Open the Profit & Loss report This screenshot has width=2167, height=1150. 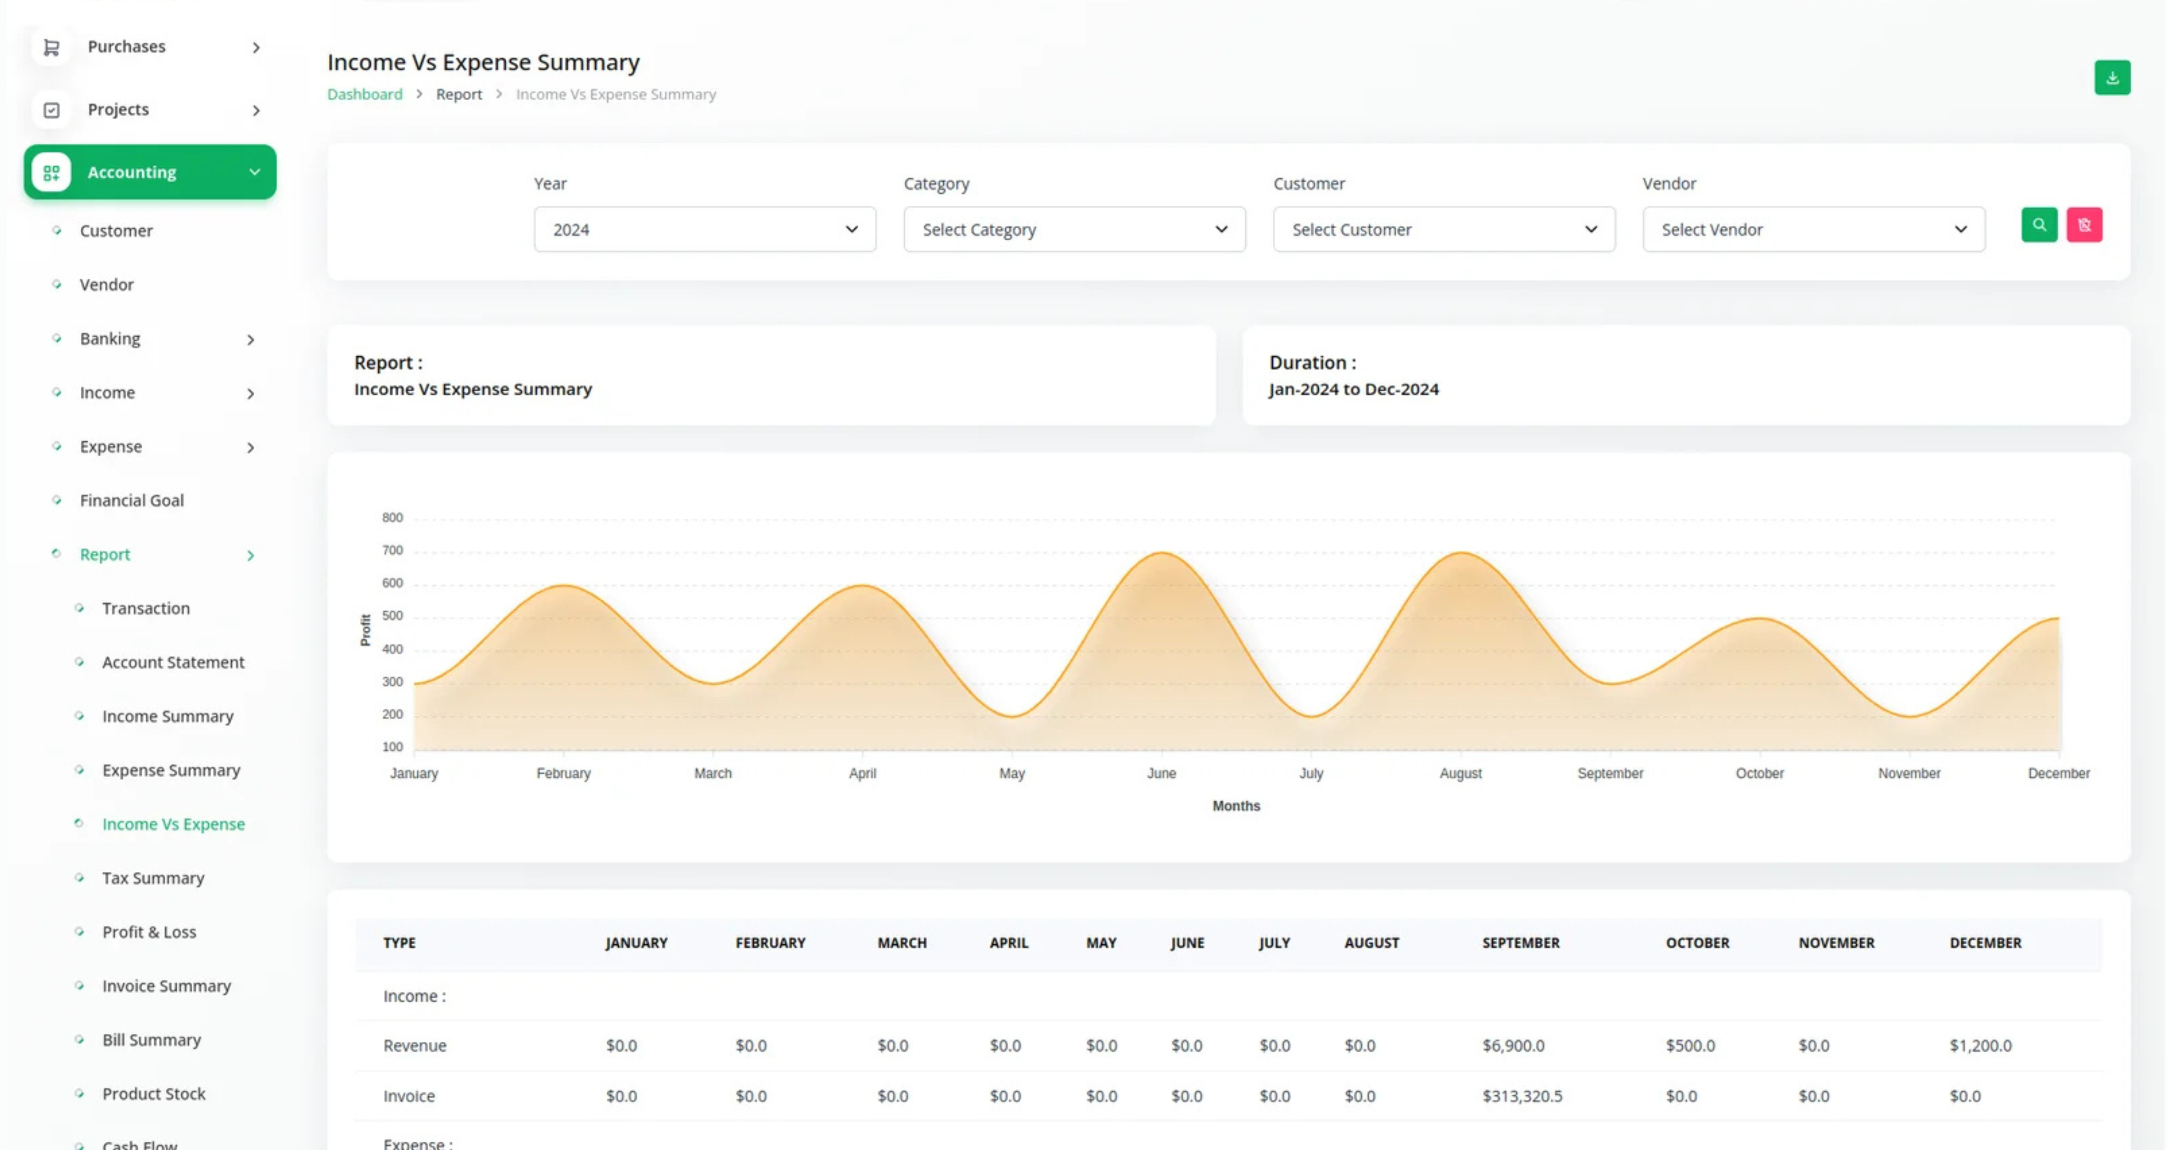[149, 932]
